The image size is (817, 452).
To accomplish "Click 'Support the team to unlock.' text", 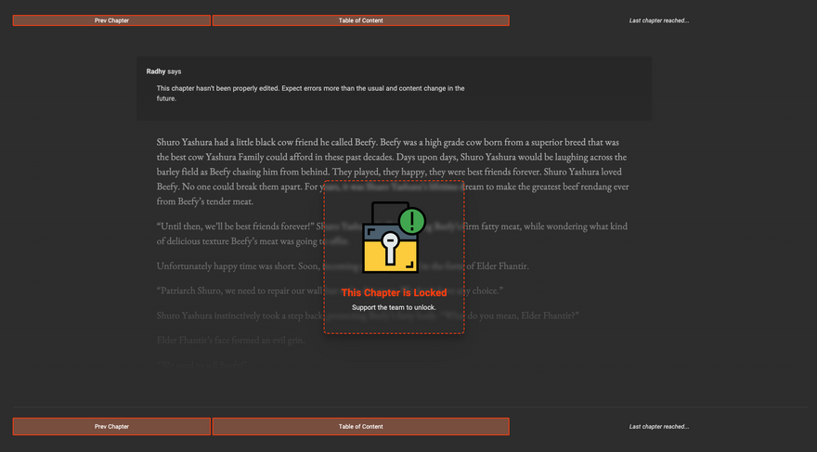I will (x=394, y=307).
